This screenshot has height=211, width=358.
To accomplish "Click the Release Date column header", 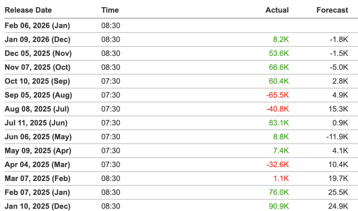I will [28, 10].
